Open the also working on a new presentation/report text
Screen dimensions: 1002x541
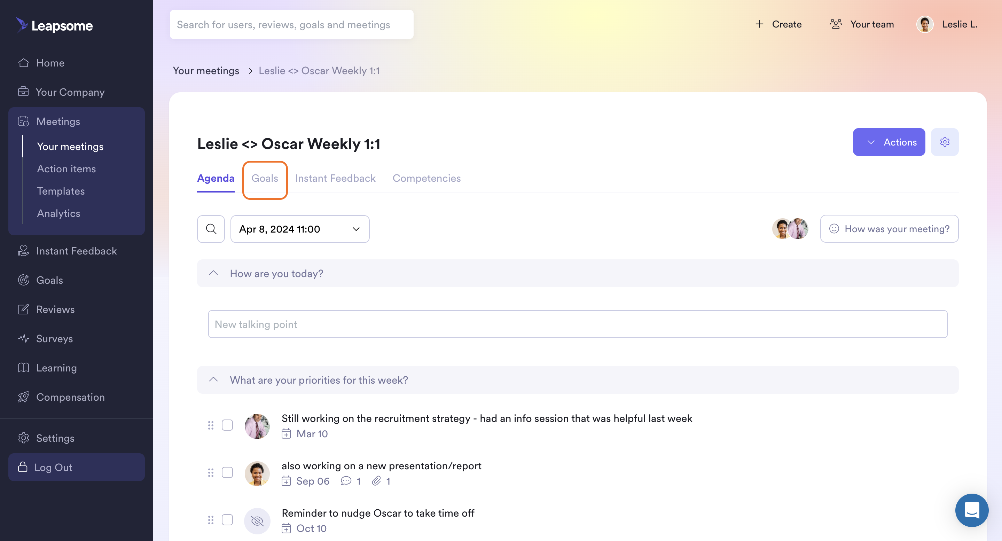click(381, 466)
